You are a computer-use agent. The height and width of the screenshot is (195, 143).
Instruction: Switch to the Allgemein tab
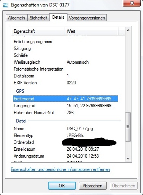(x=16, y=18)
